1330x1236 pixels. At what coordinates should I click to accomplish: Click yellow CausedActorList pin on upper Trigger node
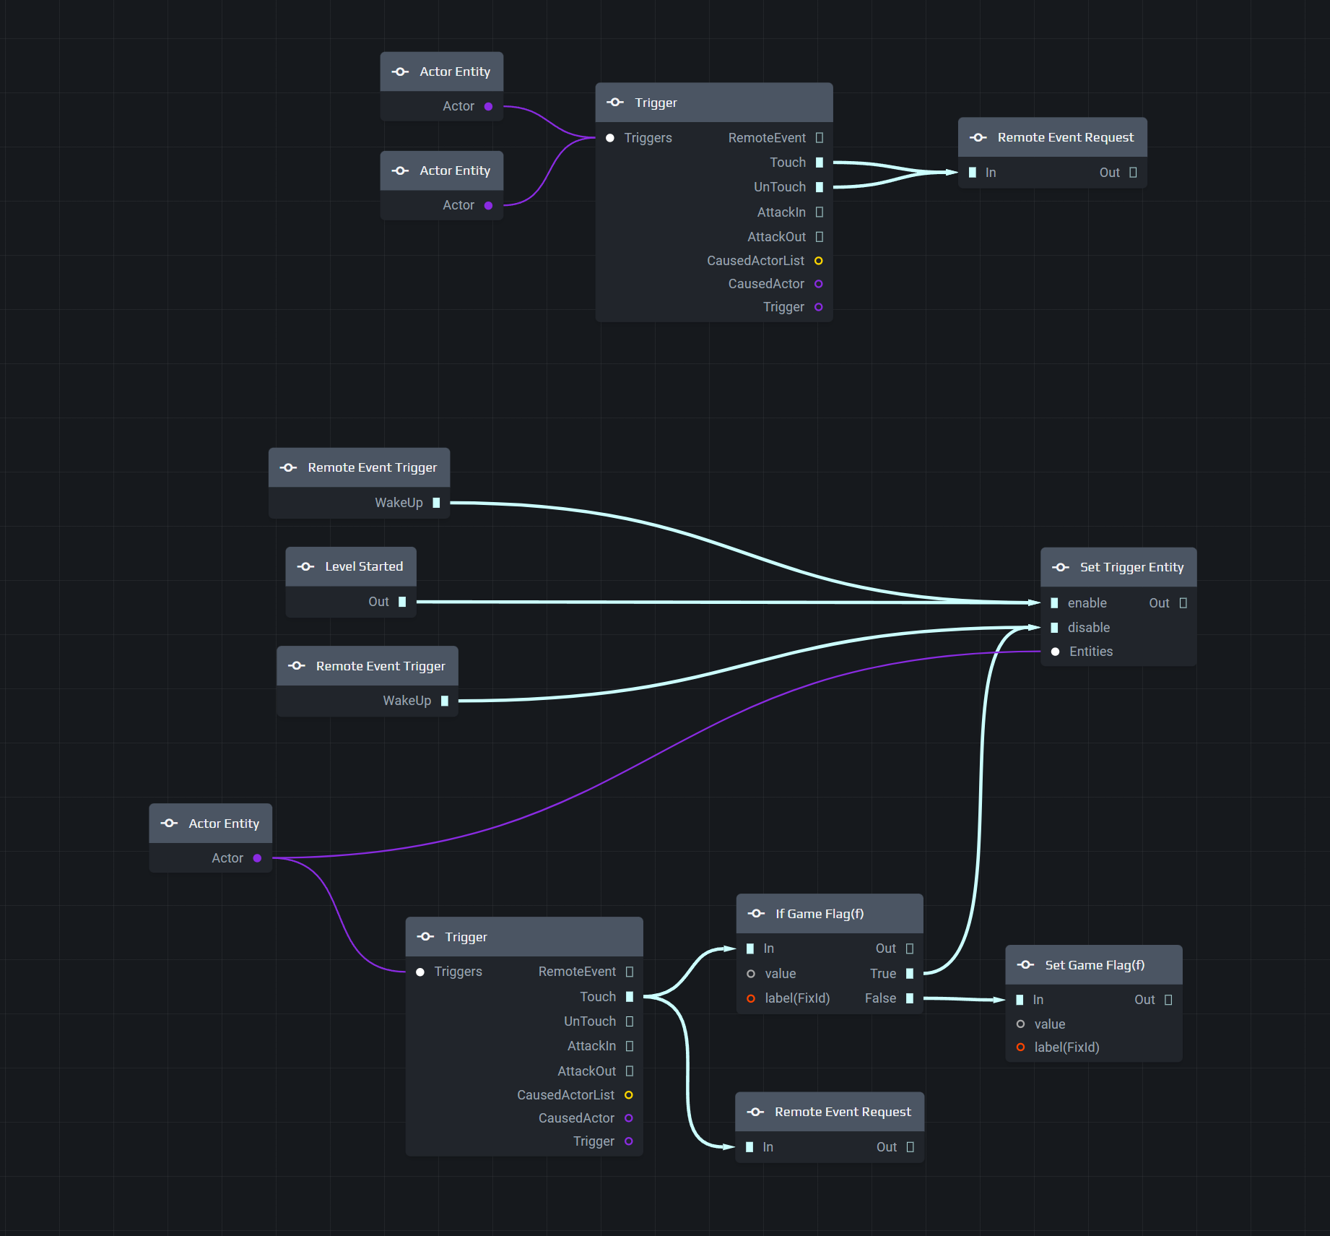click(x=819, y=261)
